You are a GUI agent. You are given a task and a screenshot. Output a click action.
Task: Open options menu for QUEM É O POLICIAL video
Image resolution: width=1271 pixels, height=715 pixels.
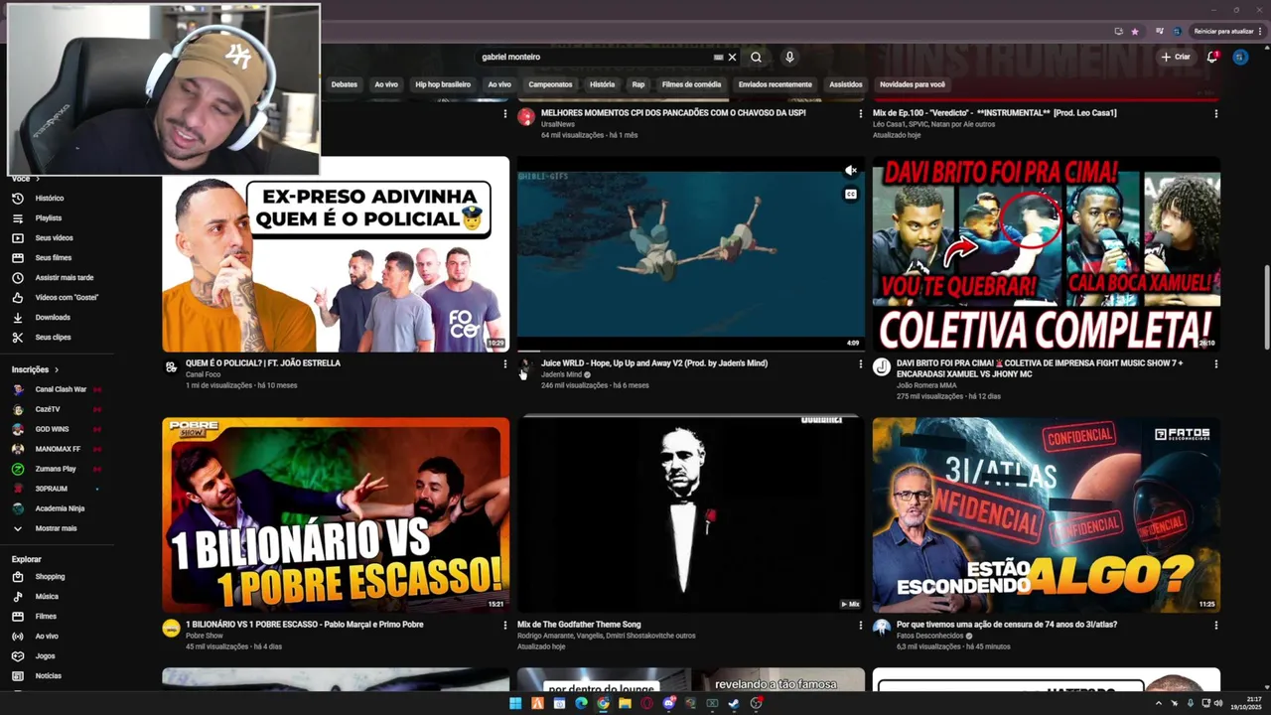(x=504, y=364)
